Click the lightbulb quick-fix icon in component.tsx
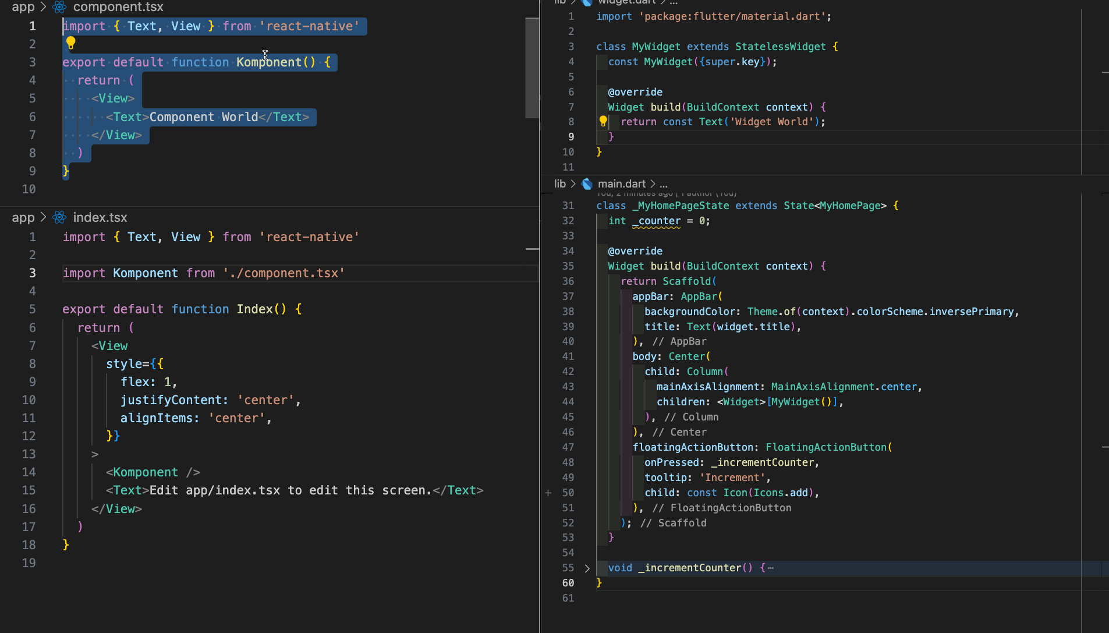The width and height of the screenshot is (1109, 633). tap(70, 43)
